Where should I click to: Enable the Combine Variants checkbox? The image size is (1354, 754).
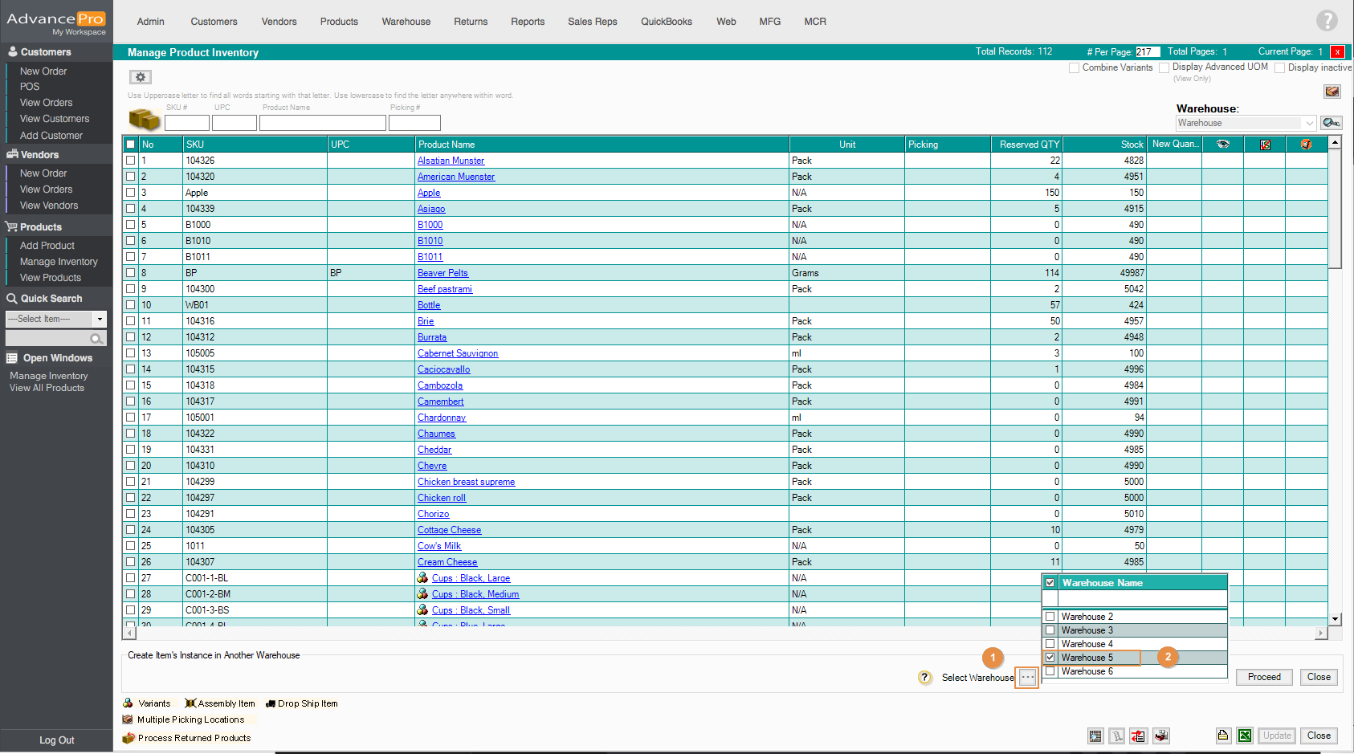click(1074, 68)
